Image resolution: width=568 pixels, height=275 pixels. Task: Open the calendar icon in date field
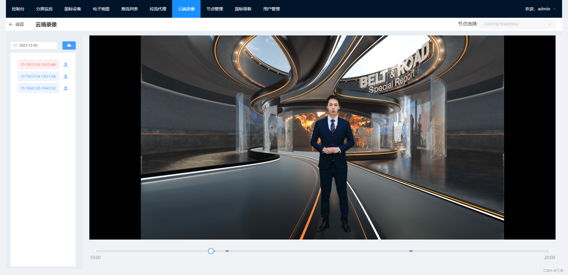point(15,45)
